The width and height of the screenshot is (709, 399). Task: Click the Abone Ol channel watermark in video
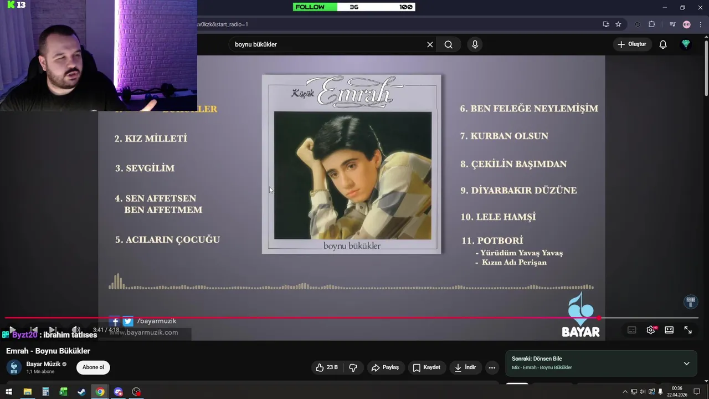(x=691, y=302)
